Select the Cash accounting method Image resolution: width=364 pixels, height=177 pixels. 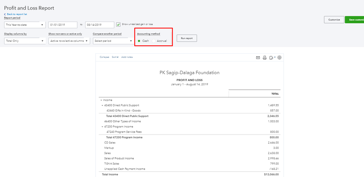(x=139, y=41)
